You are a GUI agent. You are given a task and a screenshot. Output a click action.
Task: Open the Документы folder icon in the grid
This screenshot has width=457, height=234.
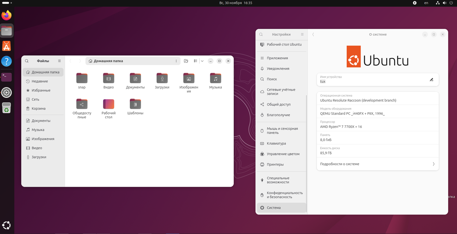[135, 78]
